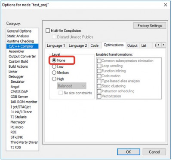Select Linker in the category list

click(13, 72)
